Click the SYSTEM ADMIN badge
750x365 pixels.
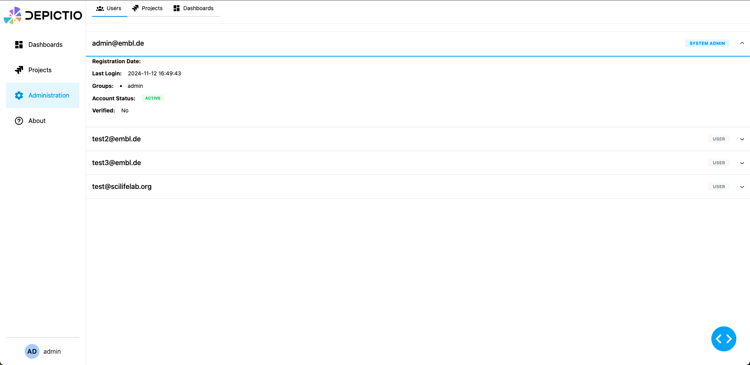707,43
